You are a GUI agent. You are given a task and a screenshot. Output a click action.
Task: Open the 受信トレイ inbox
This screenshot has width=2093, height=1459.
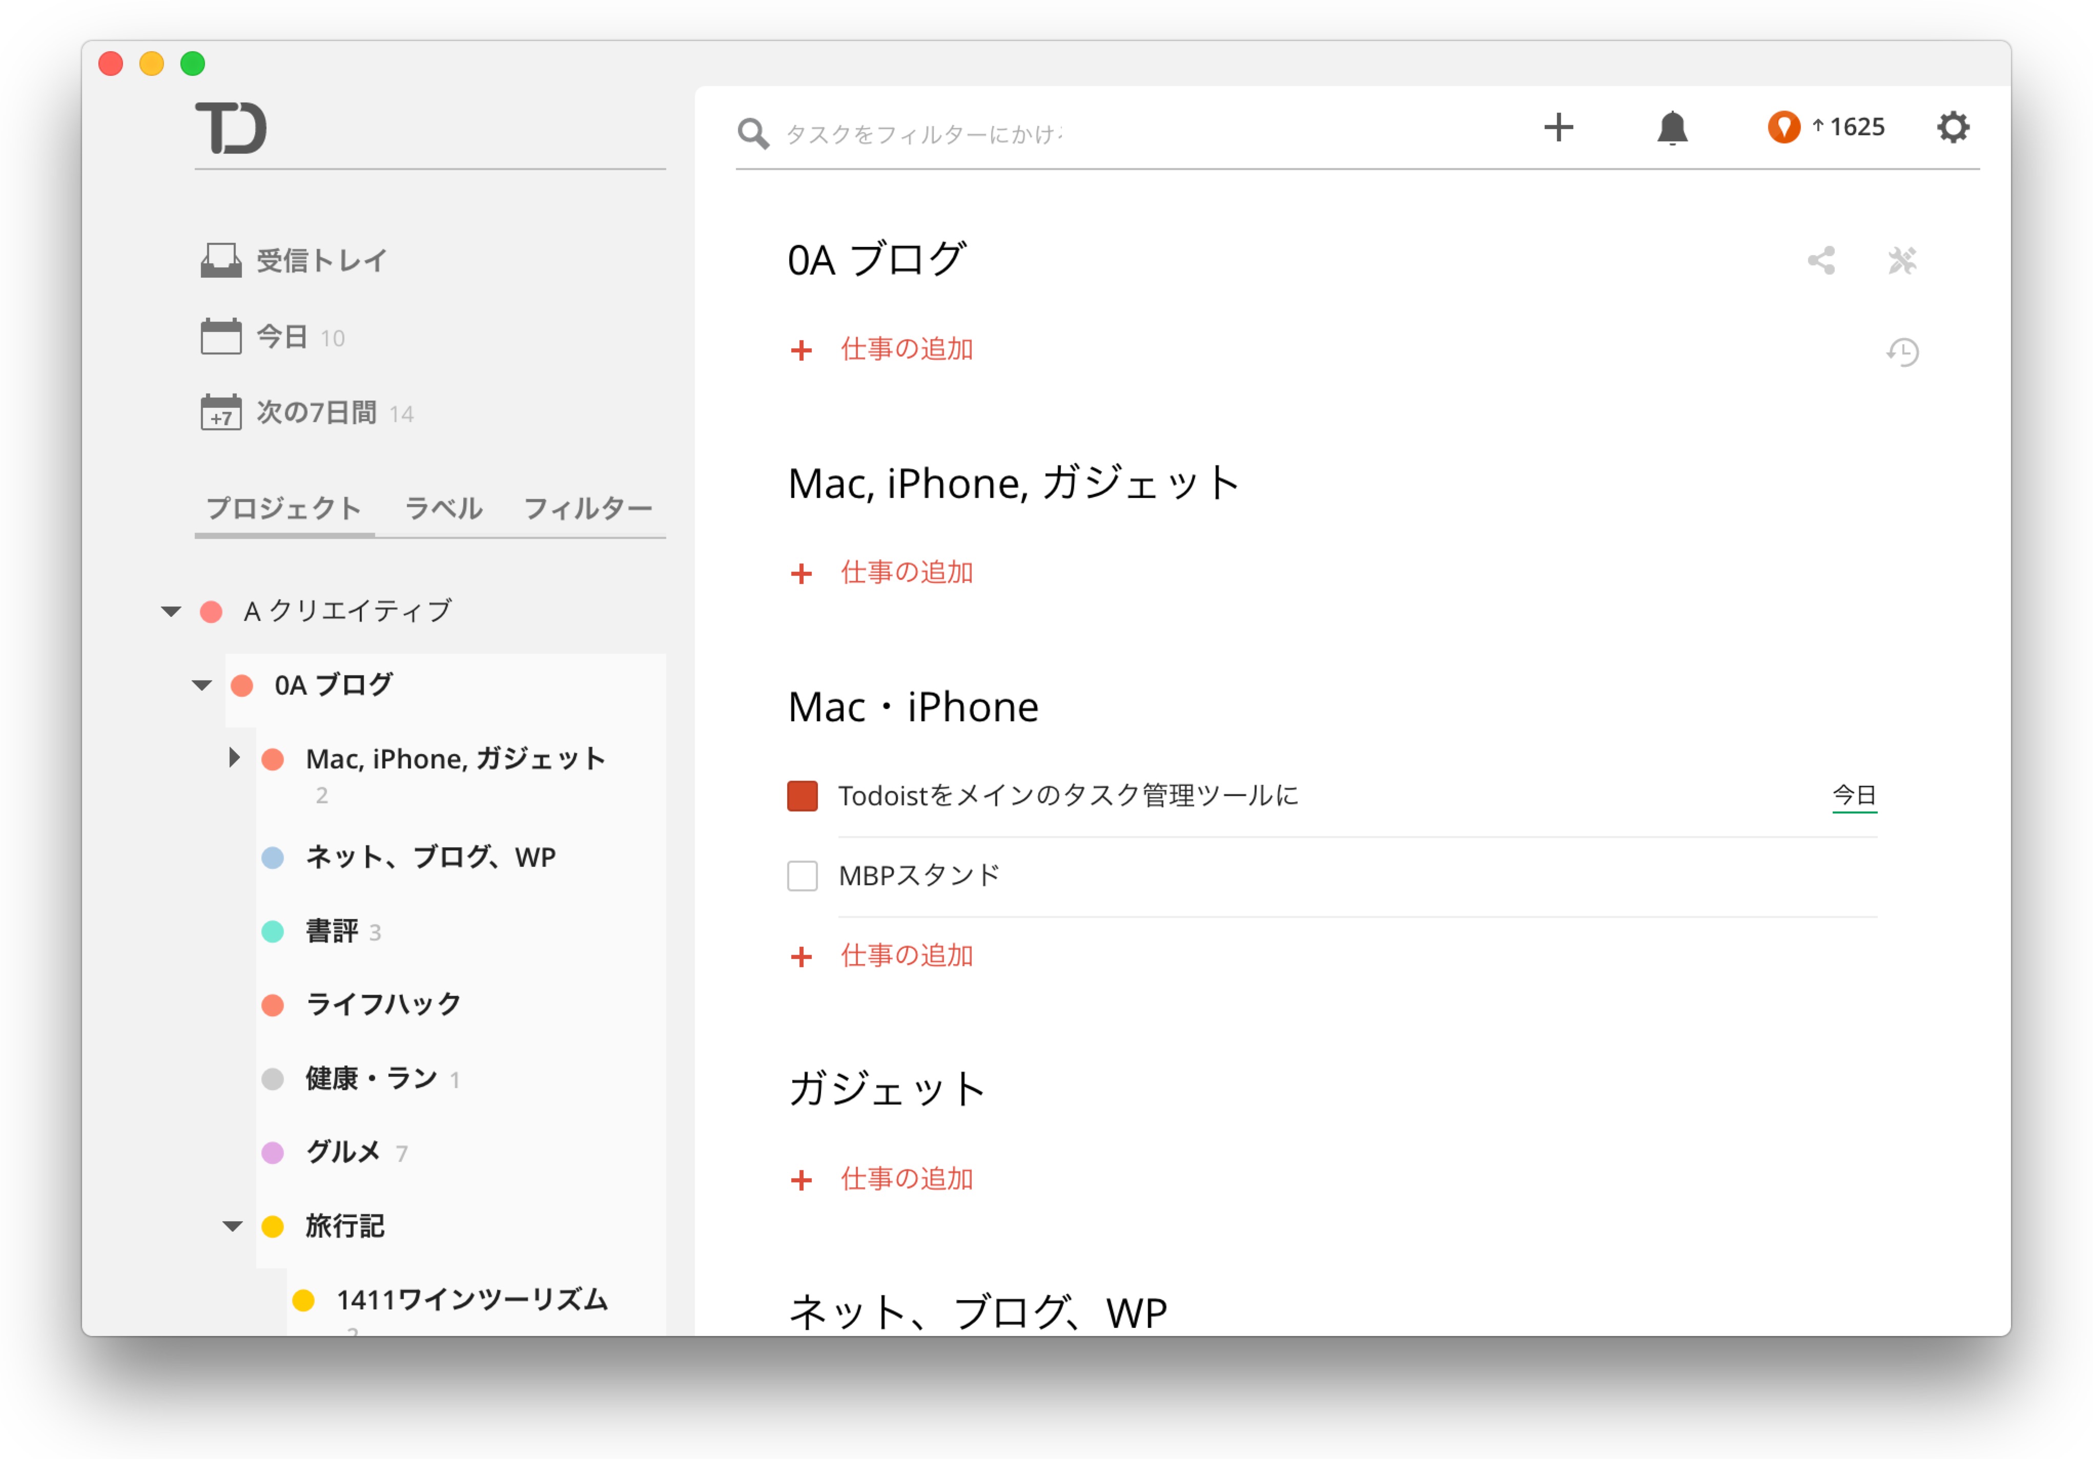[x=320, y=261]
